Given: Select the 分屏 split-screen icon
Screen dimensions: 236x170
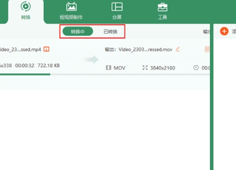Looking at the screenshot, I should coord(117,7).
